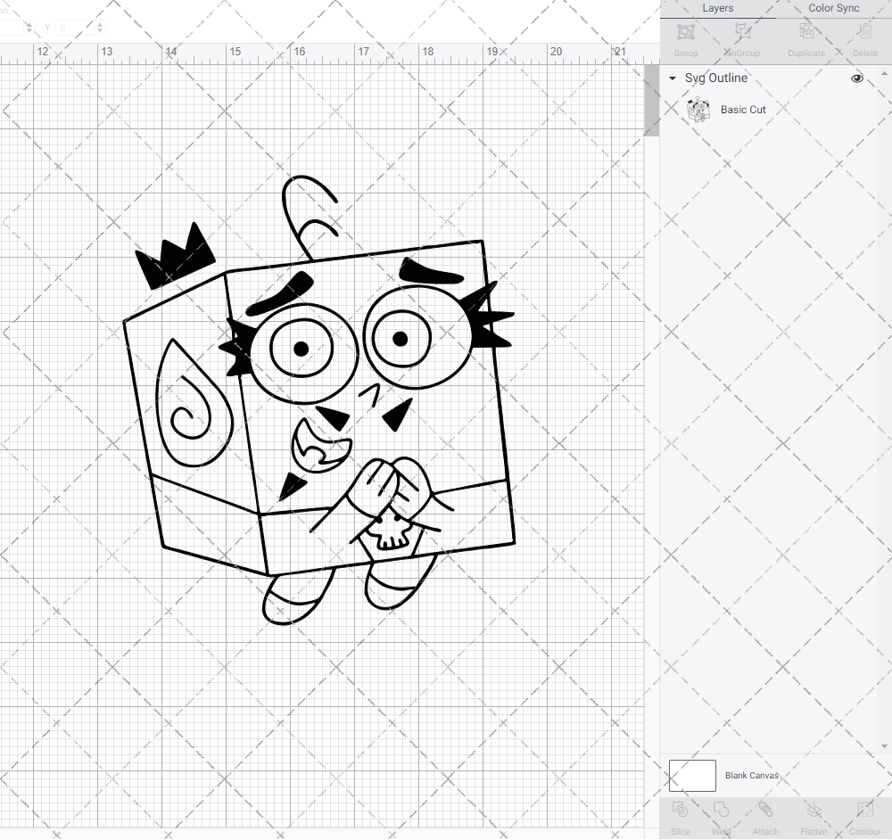Image resolution: width=892 pixels, height=840 pixels.
Task: Increase the Y value with the stepper
Action: [x=98, y=24]
